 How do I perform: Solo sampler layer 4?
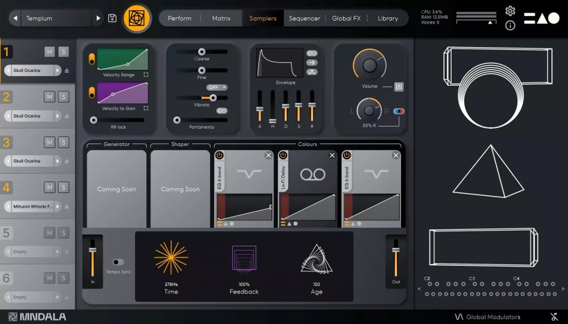point(63,187)
